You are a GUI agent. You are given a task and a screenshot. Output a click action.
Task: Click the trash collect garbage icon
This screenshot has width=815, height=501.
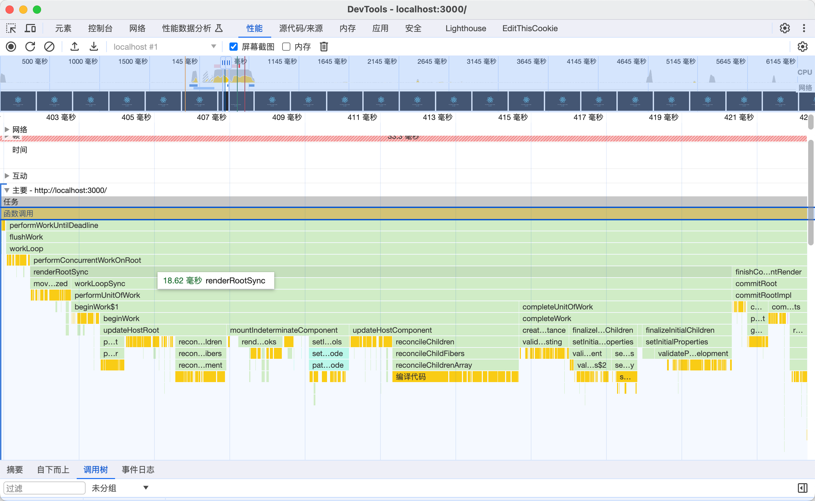click(x=324, y=47)
